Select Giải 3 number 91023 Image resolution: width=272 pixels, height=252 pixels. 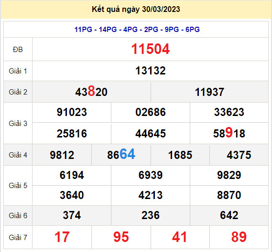(72, 112)
